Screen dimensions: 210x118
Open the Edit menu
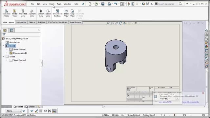coord(38,4)
